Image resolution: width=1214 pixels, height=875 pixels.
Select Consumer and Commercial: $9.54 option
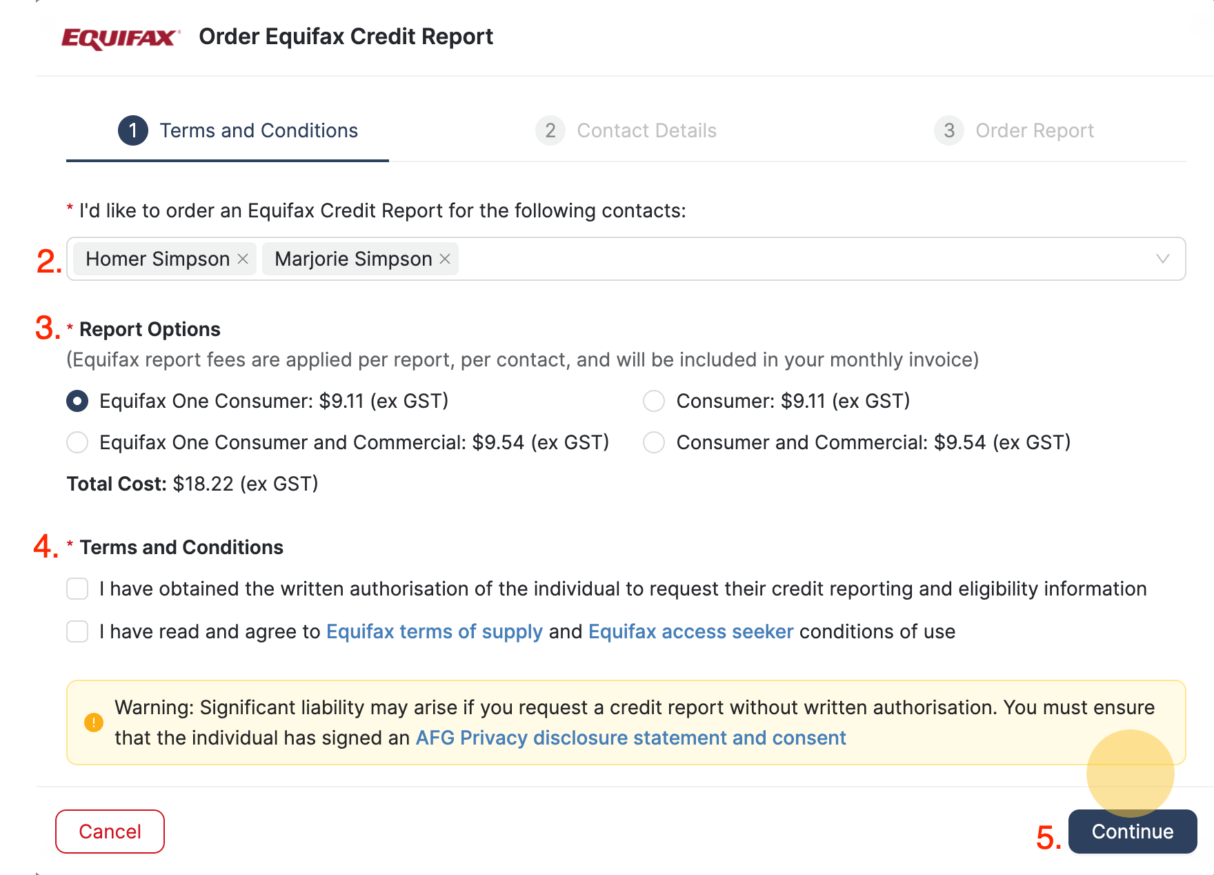tap(653, 442)
